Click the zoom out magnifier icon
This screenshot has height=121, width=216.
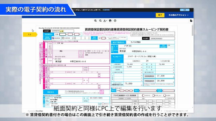point(100,21)
